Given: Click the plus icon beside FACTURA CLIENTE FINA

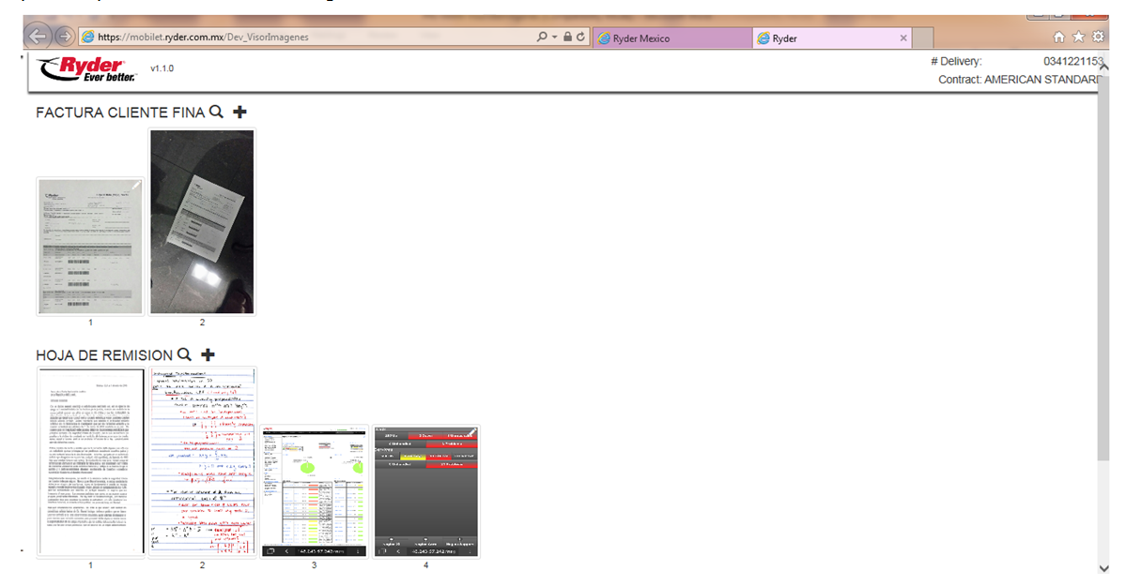Looking at the screenshot, I should point(239,112).
